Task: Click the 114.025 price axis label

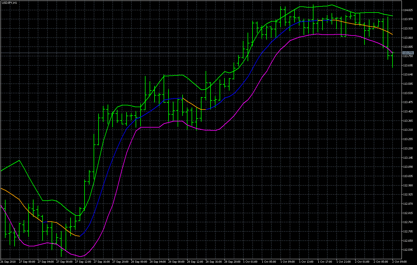Action: [x=408, y=10]
